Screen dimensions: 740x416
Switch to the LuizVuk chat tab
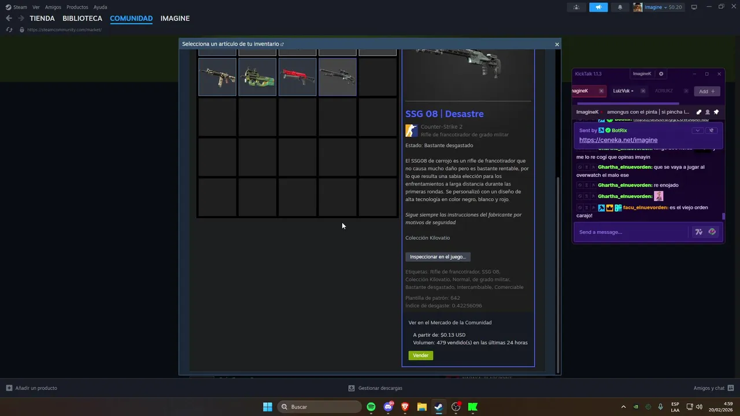[x=622, y=91]
